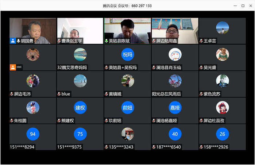This screenshot has width=255, height=165.
Task: Click 紫色流苏's avatar
Action: [223, 81]
